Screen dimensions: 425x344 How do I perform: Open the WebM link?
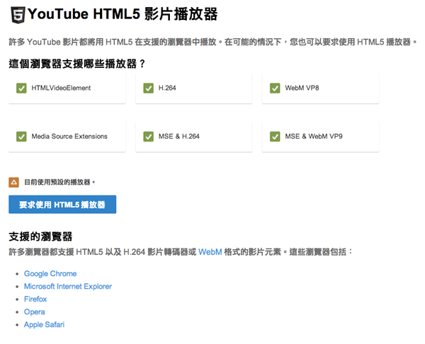(210, 251)
